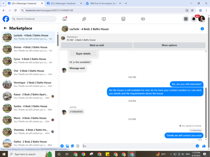The height and width of the screenshot is (157, 210).
Task: Open more actions plus icon in composer
Action: 62,146
